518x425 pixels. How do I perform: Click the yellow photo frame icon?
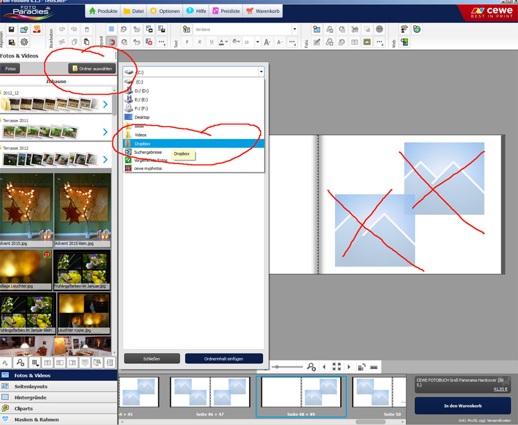point(367,42)
